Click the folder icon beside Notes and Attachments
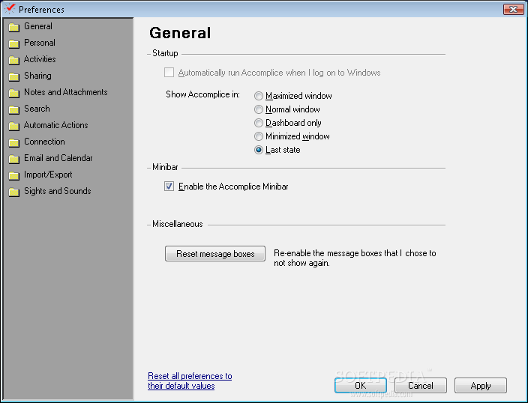The image size is (528, 403). point(13,93)
